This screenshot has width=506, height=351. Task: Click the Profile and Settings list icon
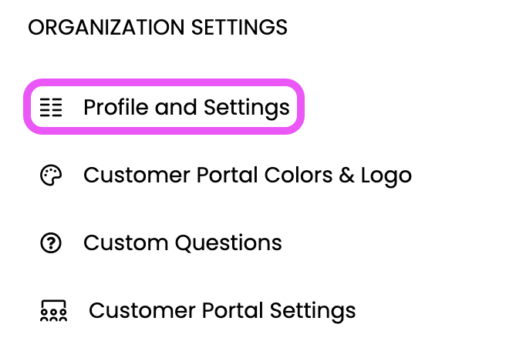click(x=51, y=107)
